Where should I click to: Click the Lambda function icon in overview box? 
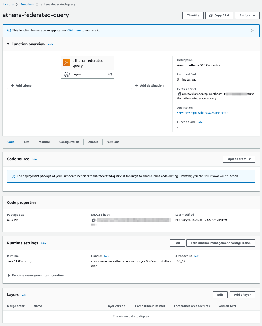tap(67, 63)
